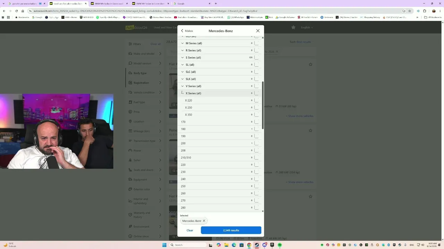Open the Sort: Best results dropdown
This screenshot has height=249, width=444.
point(300,42)
